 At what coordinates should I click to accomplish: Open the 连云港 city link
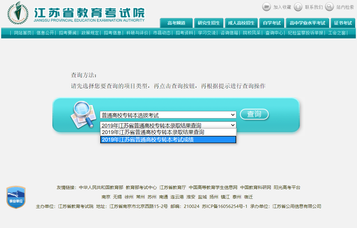click(177, 197)
